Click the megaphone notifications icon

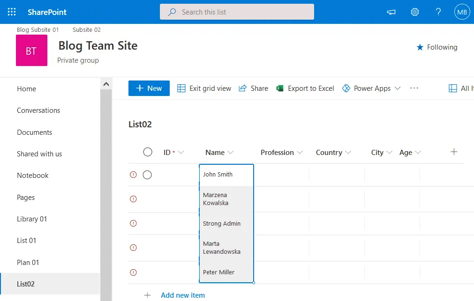pyautogui.click(x=391, y=12)
